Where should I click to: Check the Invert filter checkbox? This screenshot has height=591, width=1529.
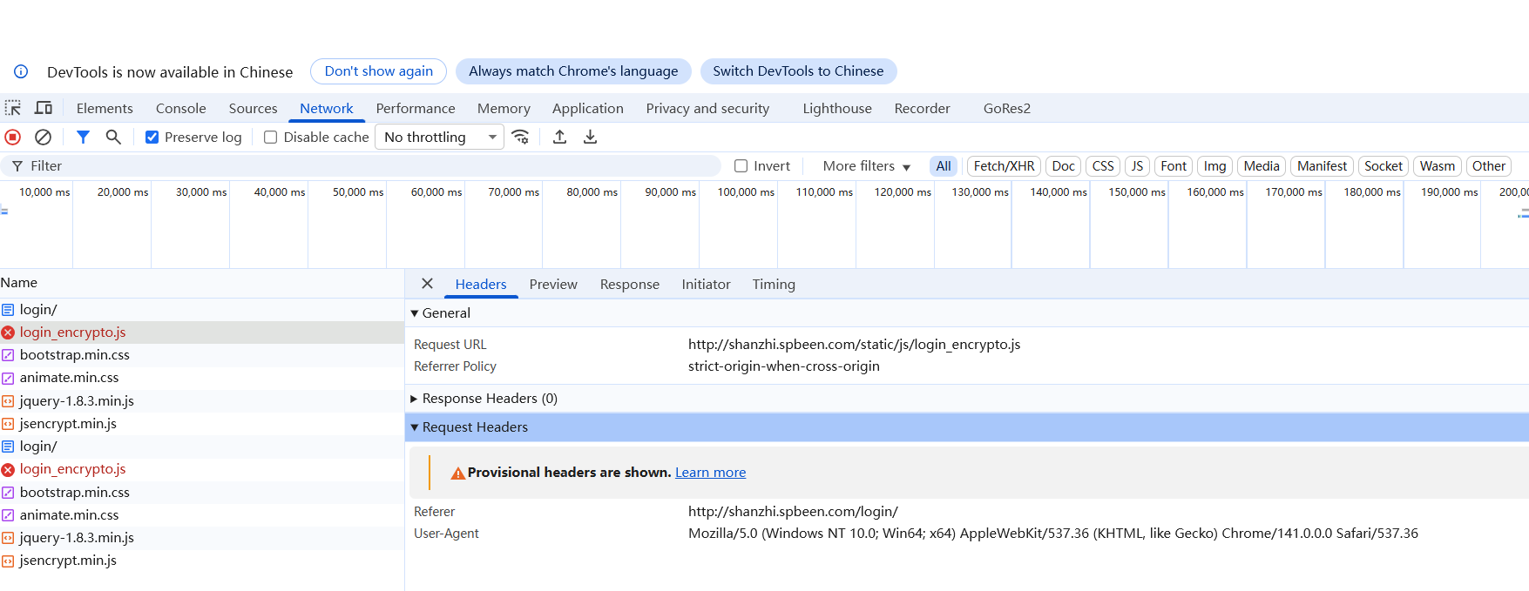coord(741,166)
